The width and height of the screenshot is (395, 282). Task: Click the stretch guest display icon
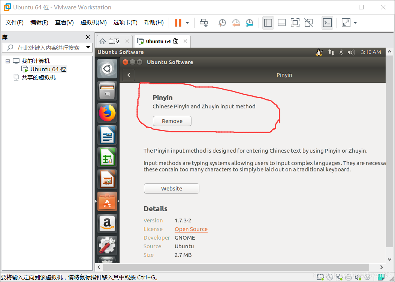346,22
